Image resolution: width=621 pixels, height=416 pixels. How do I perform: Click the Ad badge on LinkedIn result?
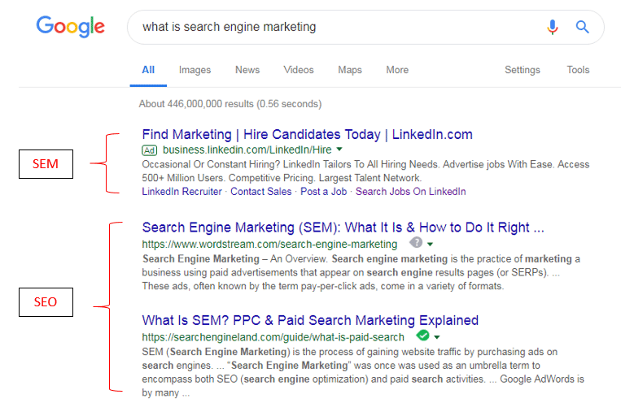click(149, 150)
